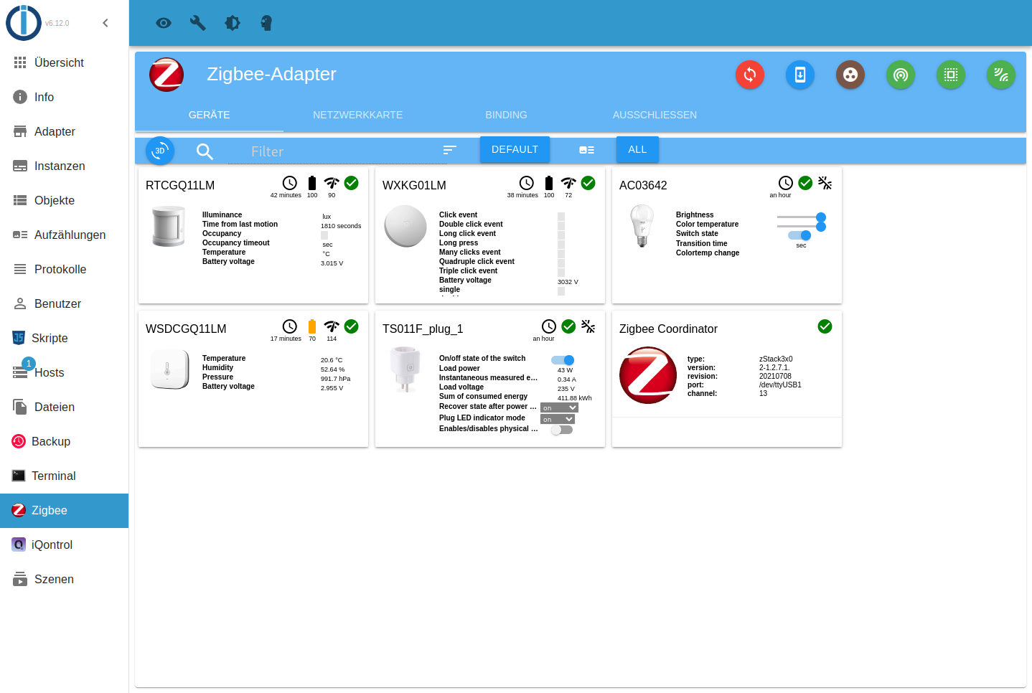The image size is (1032, 693).
Task: Click the TS011F_plug_1 plug image
Action: click(x=406, y=370)
